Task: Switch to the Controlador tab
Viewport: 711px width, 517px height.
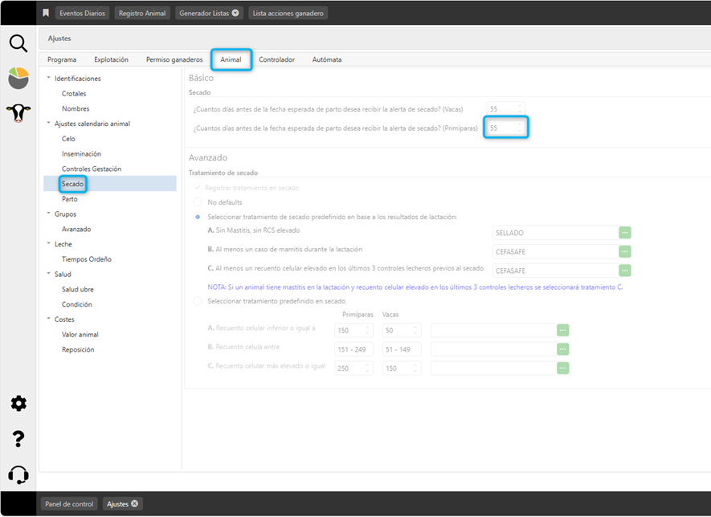Action: [x=276, y=59]
